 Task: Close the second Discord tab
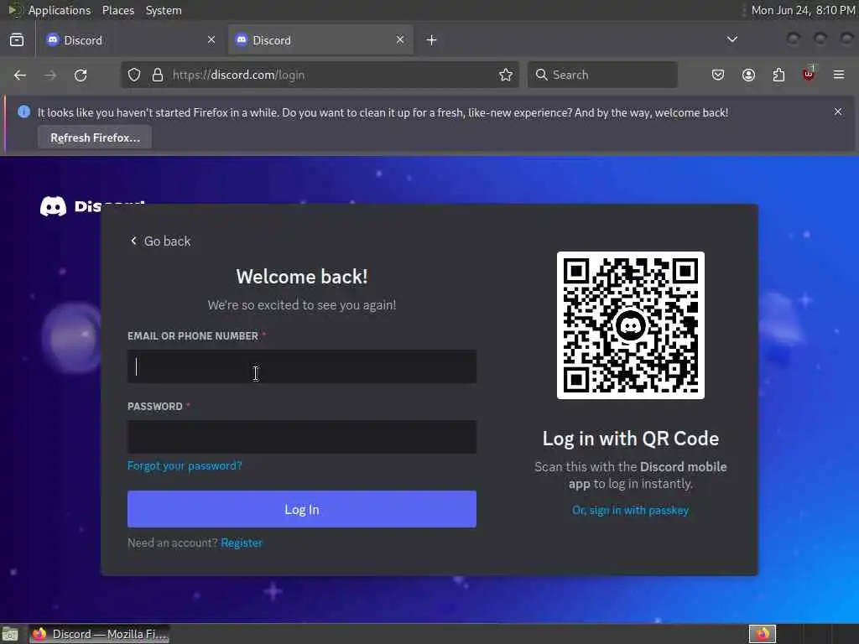[400, 39]
